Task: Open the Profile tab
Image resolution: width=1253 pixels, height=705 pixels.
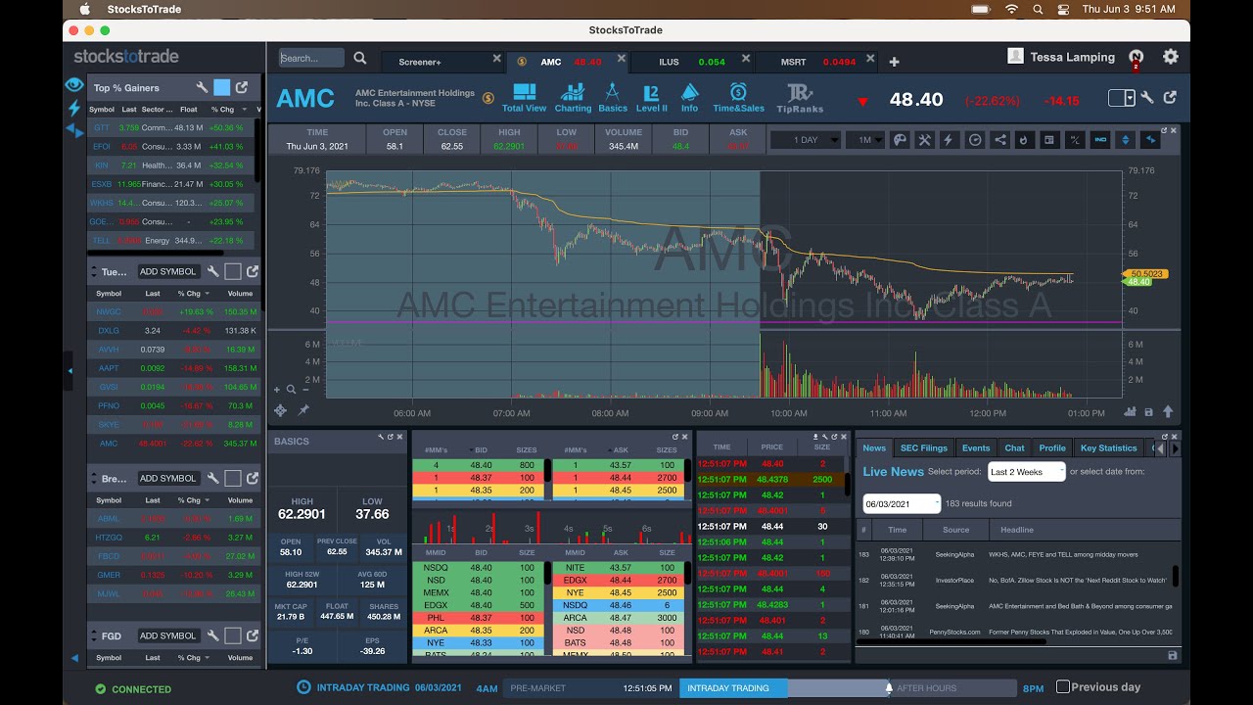Action: pyautogui.click(x=1052, y=447)
